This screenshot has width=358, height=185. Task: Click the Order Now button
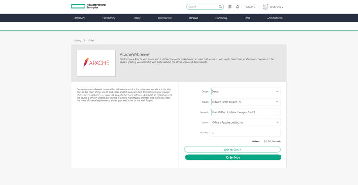tap(233, 157)
